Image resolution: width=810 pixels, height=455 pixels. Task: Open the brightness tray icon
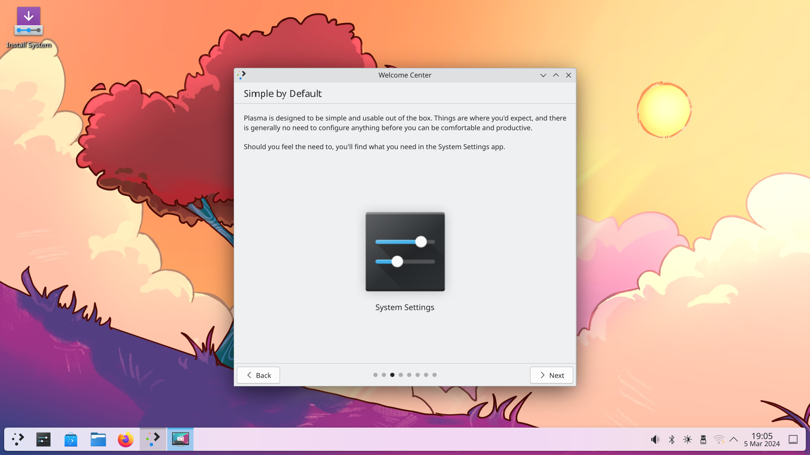(x=688, y=440)
